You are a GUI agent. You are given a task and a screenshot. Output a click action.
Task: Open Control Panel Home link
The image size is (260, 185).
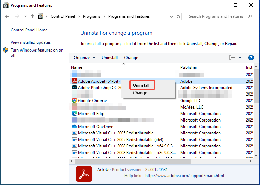tap(29, 30)
